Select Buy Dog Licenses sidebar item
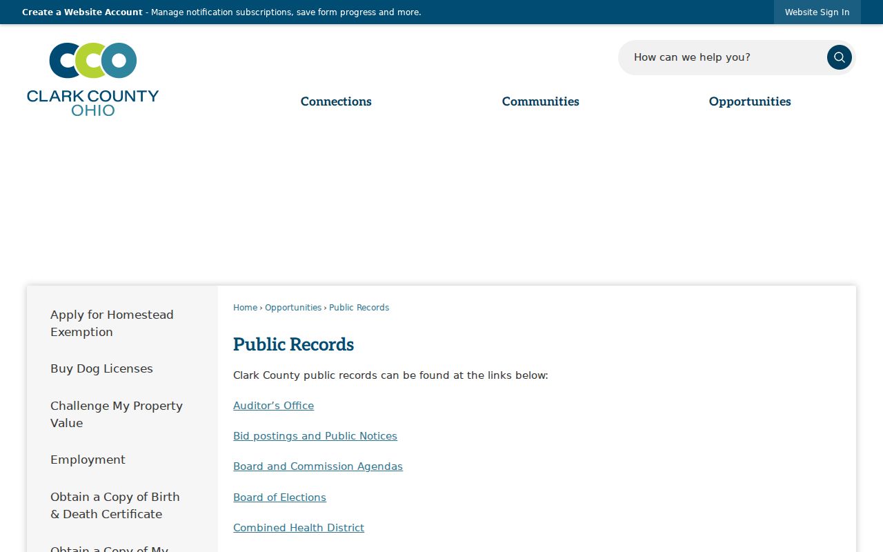 pyautogui.click(x=122, y=368)
